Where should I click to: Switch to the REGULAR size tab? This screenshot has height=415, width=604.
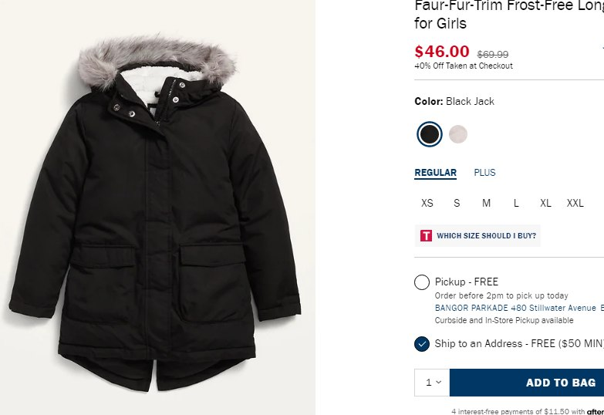[435, 173]
